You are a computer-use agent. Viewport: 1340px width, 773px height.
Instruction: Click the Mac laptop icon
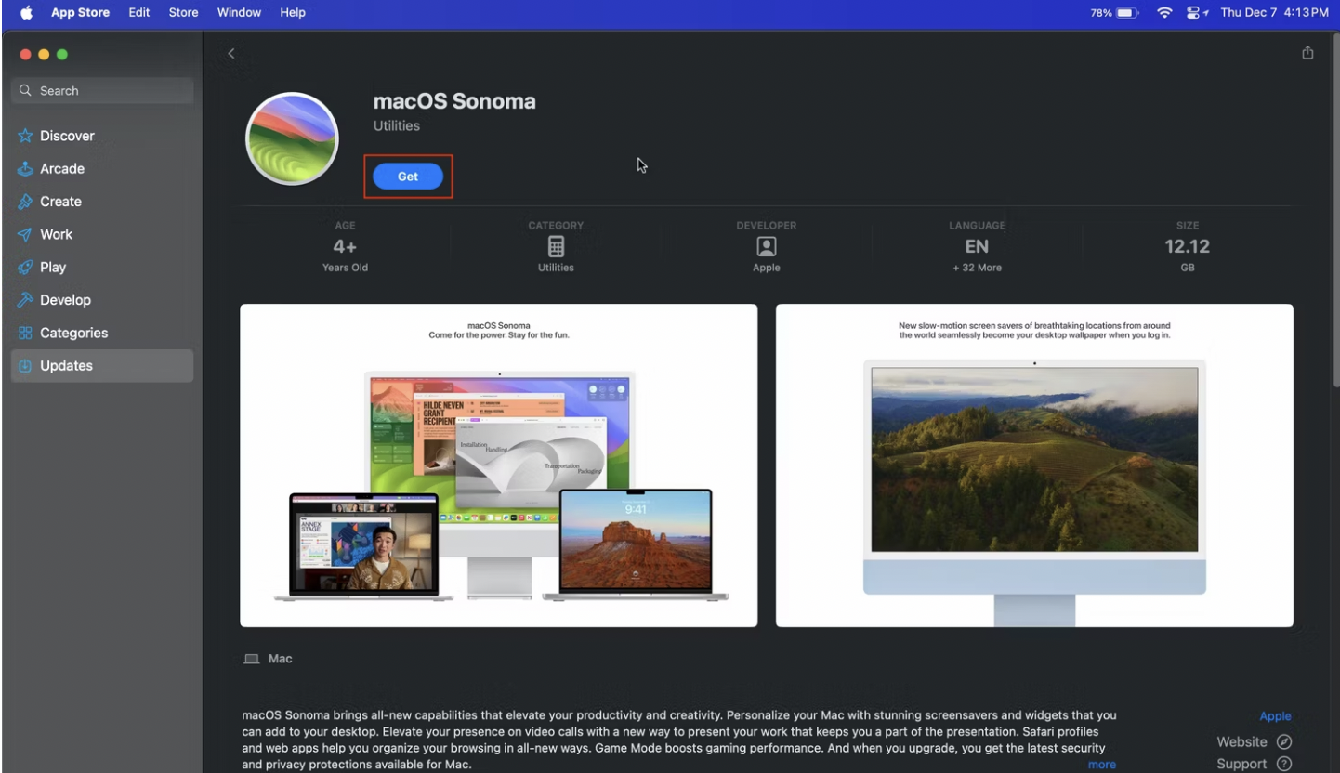pyautogui.click(x=251, y=659)
